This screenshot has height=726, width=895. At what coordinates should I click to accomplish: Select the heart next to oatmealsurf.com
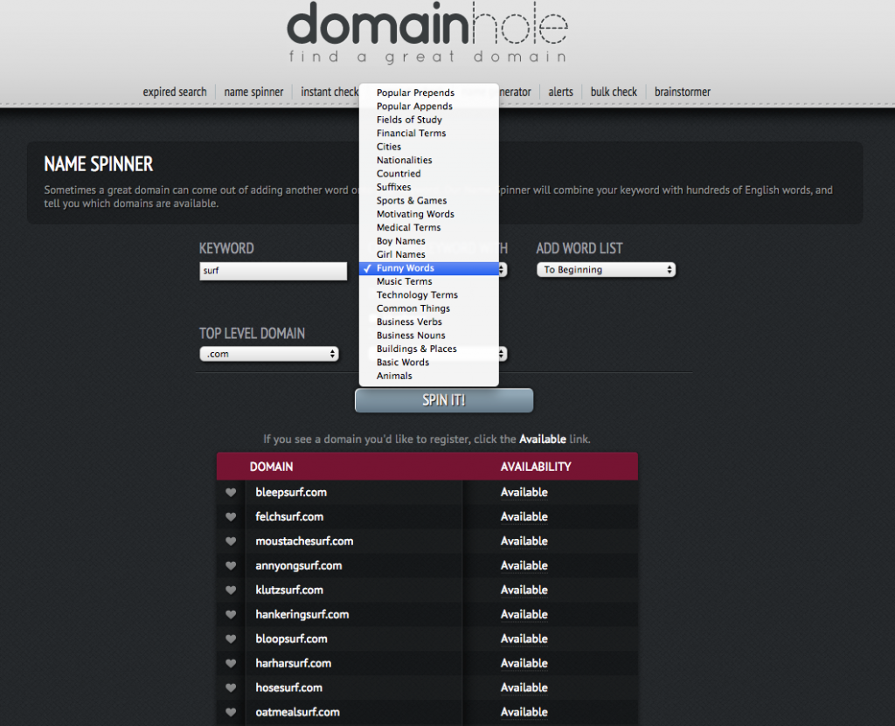pos(230,712)
